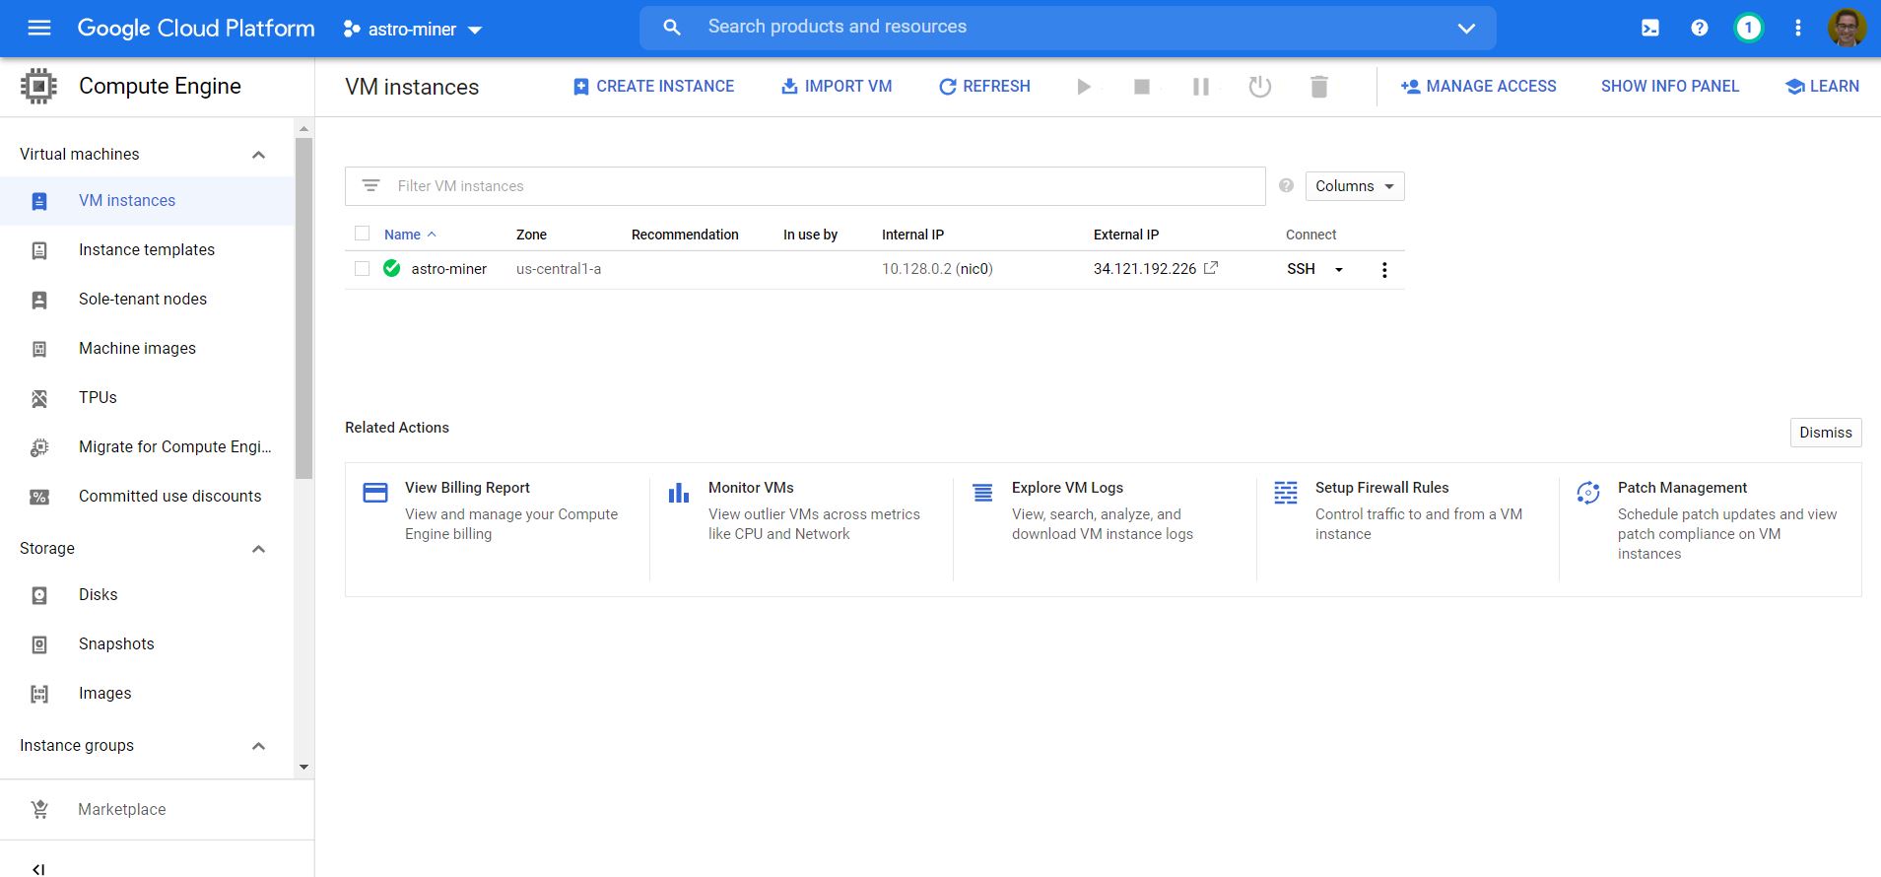Collapse the Virtual machines section
The image size is (1881, 877).
(258, 155)
